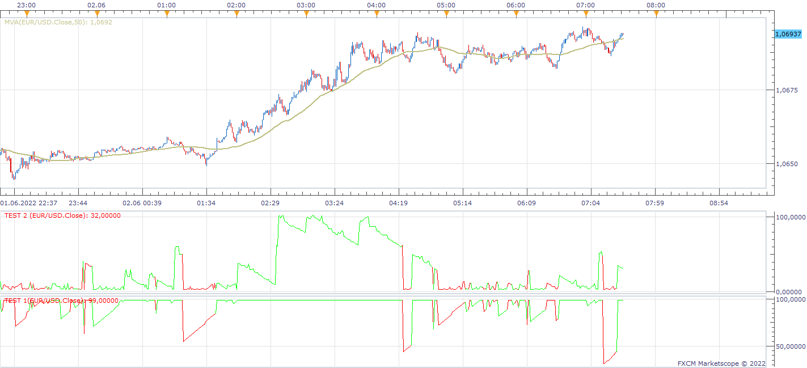Click the 07:04 time axis label
This screenshot has width=807, height=368.
point(591,202)
